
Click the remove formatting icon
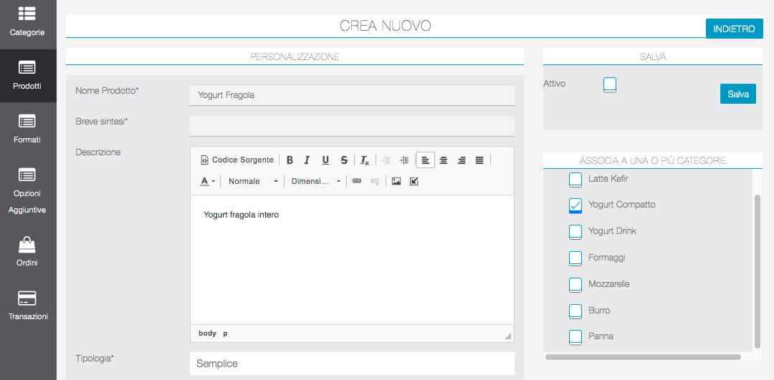click(365, 160)
